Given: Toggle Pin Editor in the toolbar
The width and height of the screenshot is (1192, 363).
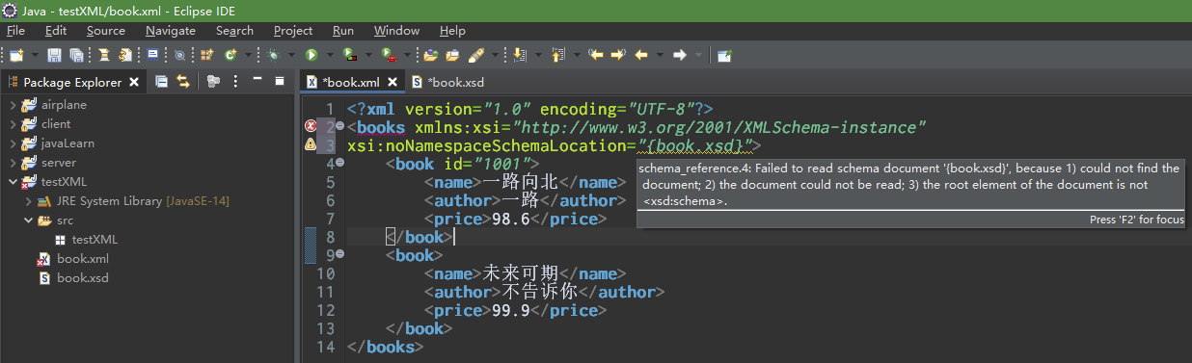Looking at the screenshot, I should click(724, 55).
